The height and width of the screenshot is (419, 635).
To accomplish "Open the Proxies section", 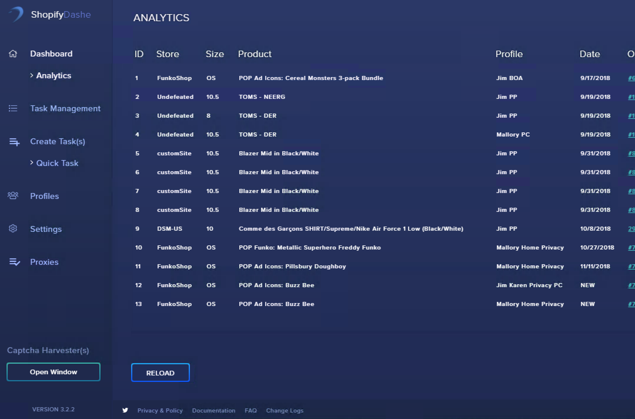I will (44, 262).
